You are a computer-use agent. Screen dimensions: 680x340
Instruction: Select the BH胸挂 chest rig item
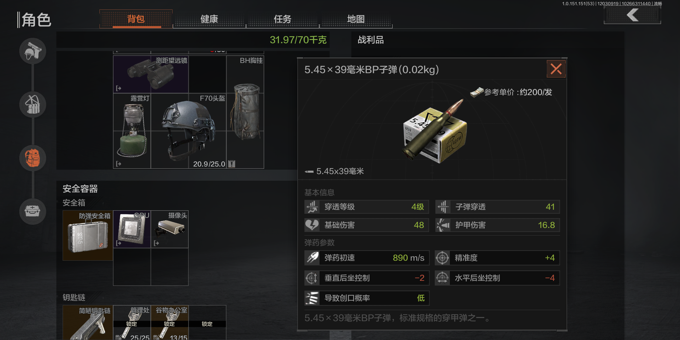[245, 112]
